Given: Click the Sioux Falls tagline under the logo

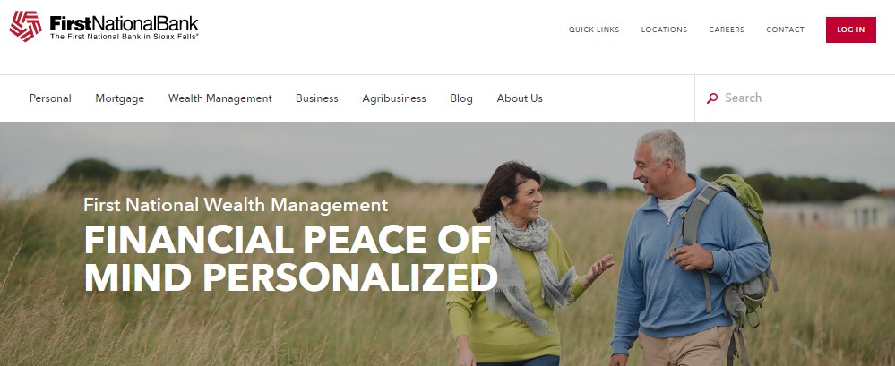Looking at the screenshot, I should (x=124, y=37).
